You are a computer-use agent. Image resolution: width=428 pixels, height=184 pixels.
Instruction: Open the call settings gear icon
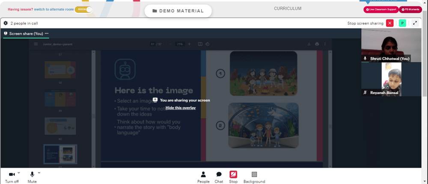click(6, 23)
